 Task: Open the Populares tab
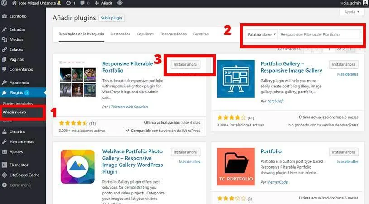point(145,34)
